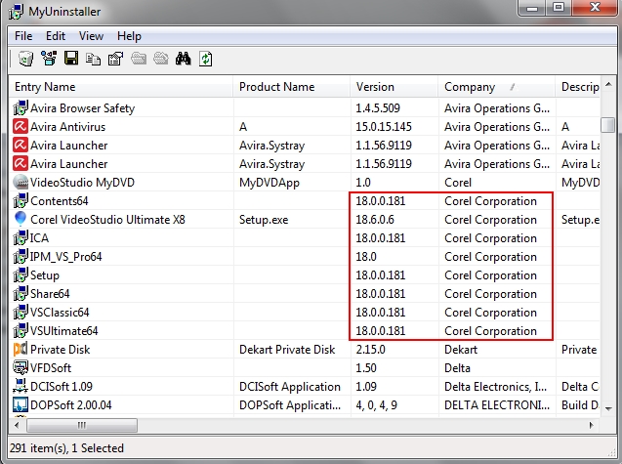This screenshot has width=622, height=464.
Task: Click the Copy selected items toolbar icon
Action: coord(93,60)
